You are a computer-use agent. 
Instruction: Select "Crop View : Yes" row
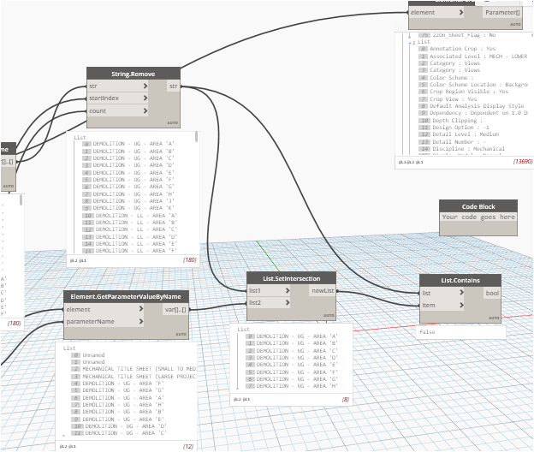(x=448, y=99)
